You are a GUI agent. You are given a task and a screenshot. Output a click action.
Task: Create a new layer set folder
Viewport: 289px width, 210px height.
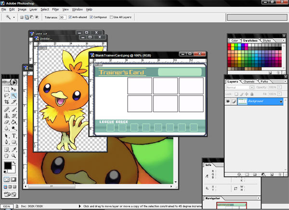click(x=255, y=174)
